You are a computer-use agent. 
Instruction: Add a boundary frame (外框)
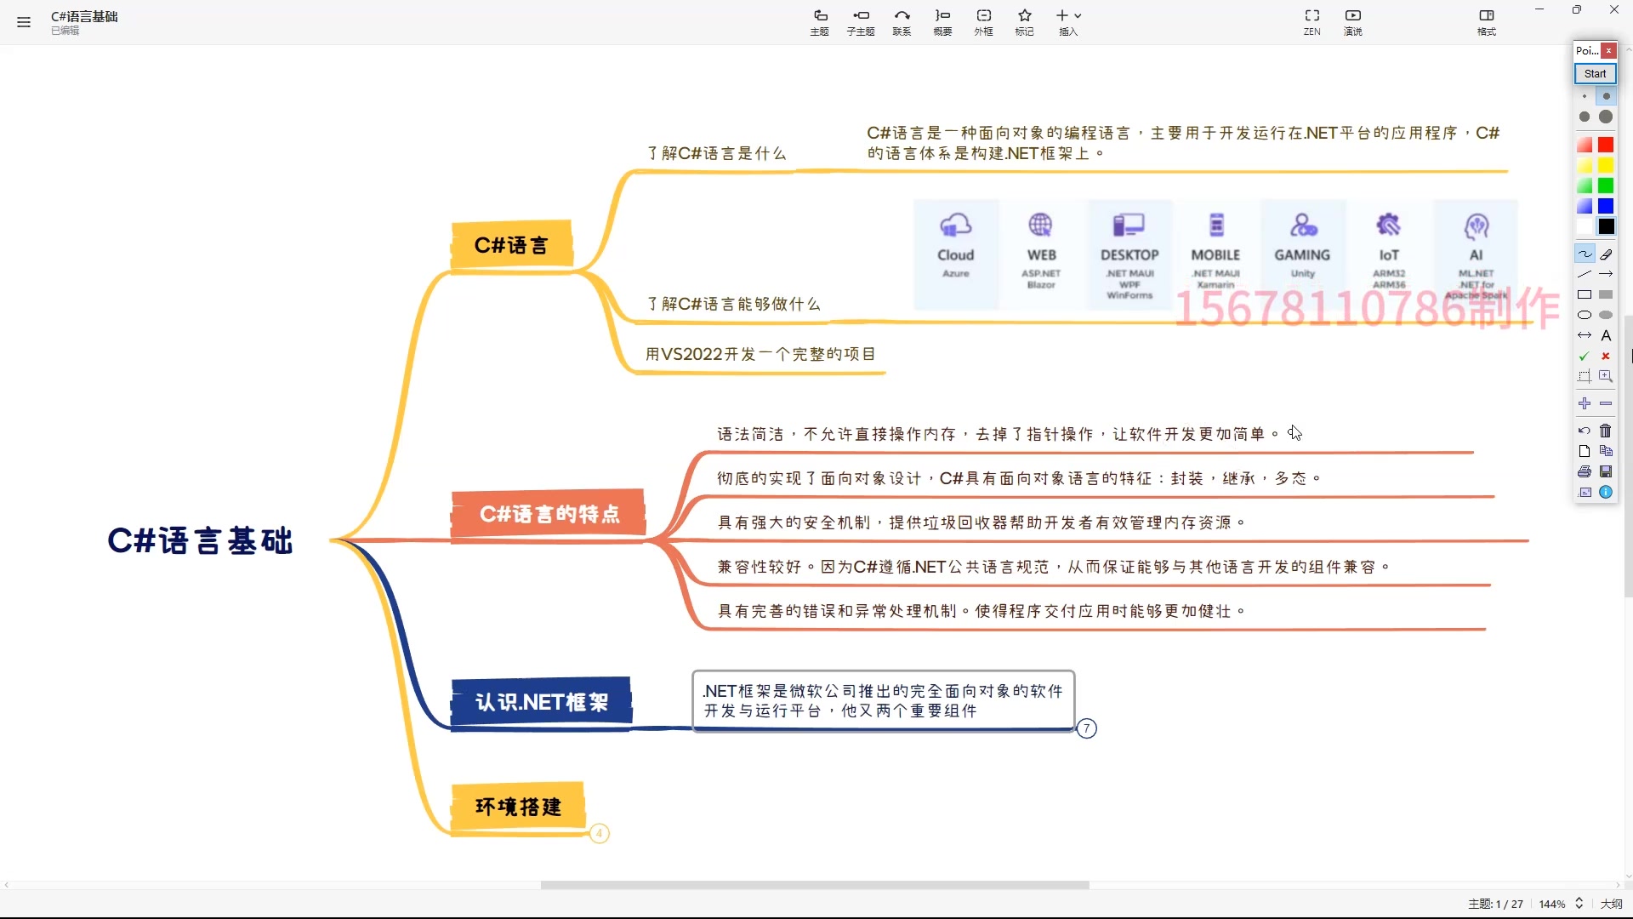click(984, 23)
